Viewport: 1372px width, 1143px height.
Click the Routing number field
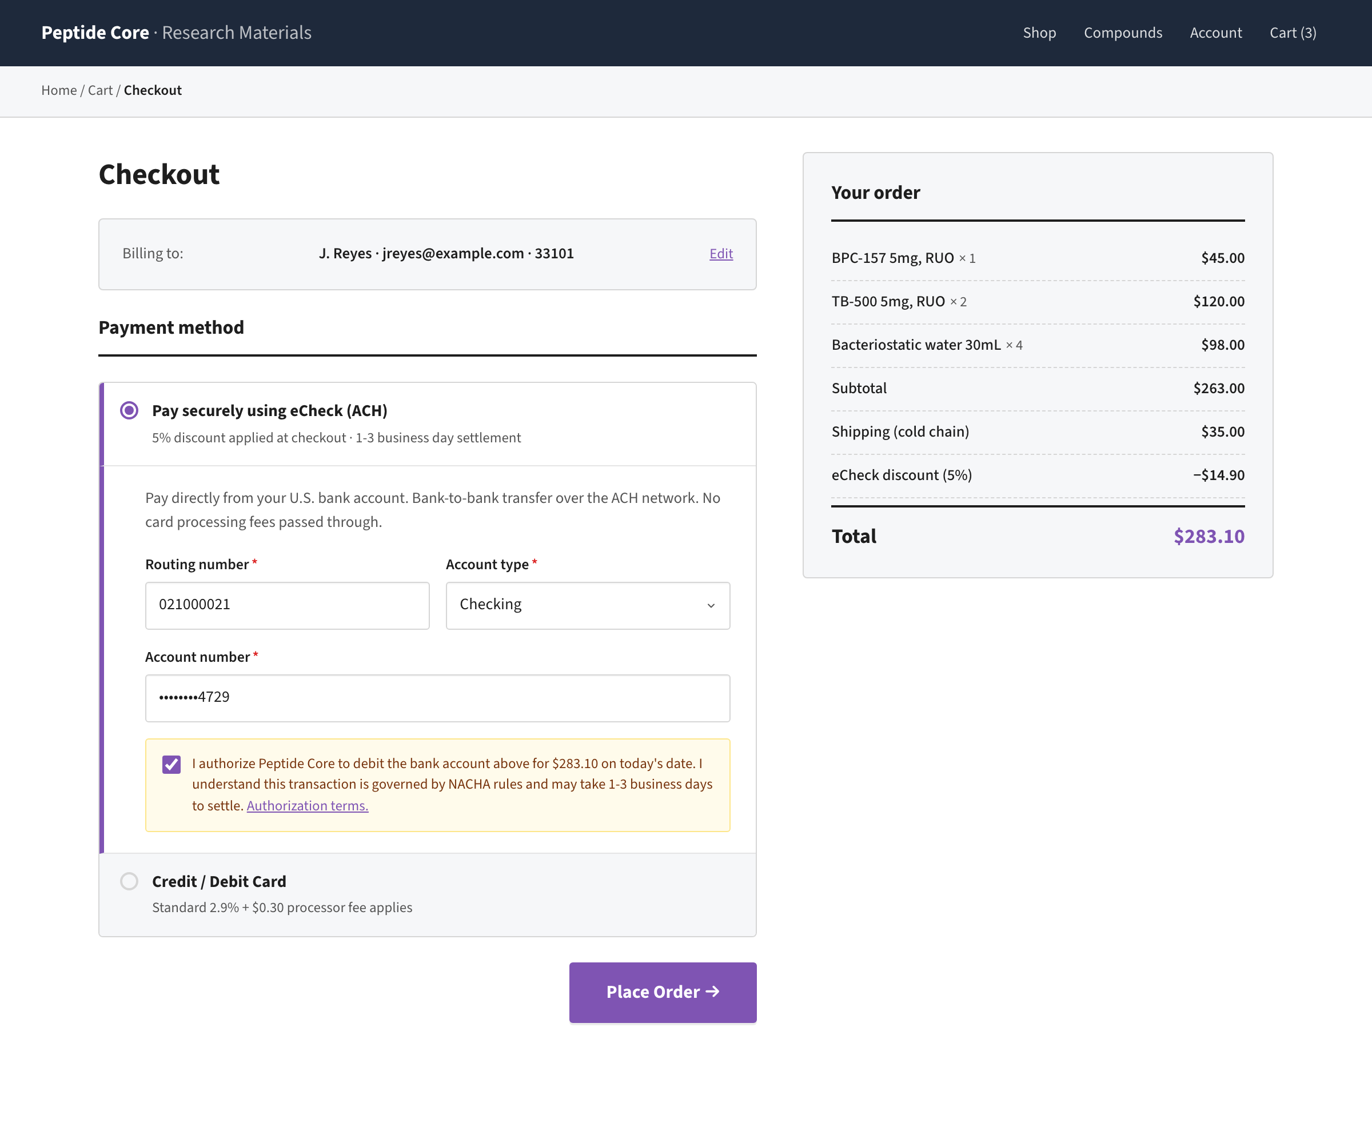(288, 605)
